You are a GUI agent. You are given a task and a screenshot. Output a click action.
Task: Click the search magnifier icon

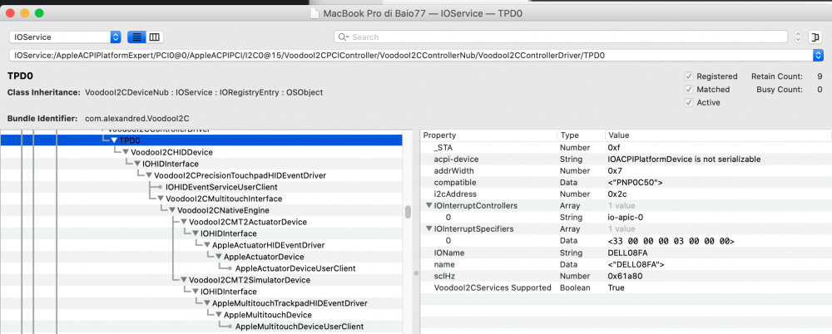pos(344,37)
